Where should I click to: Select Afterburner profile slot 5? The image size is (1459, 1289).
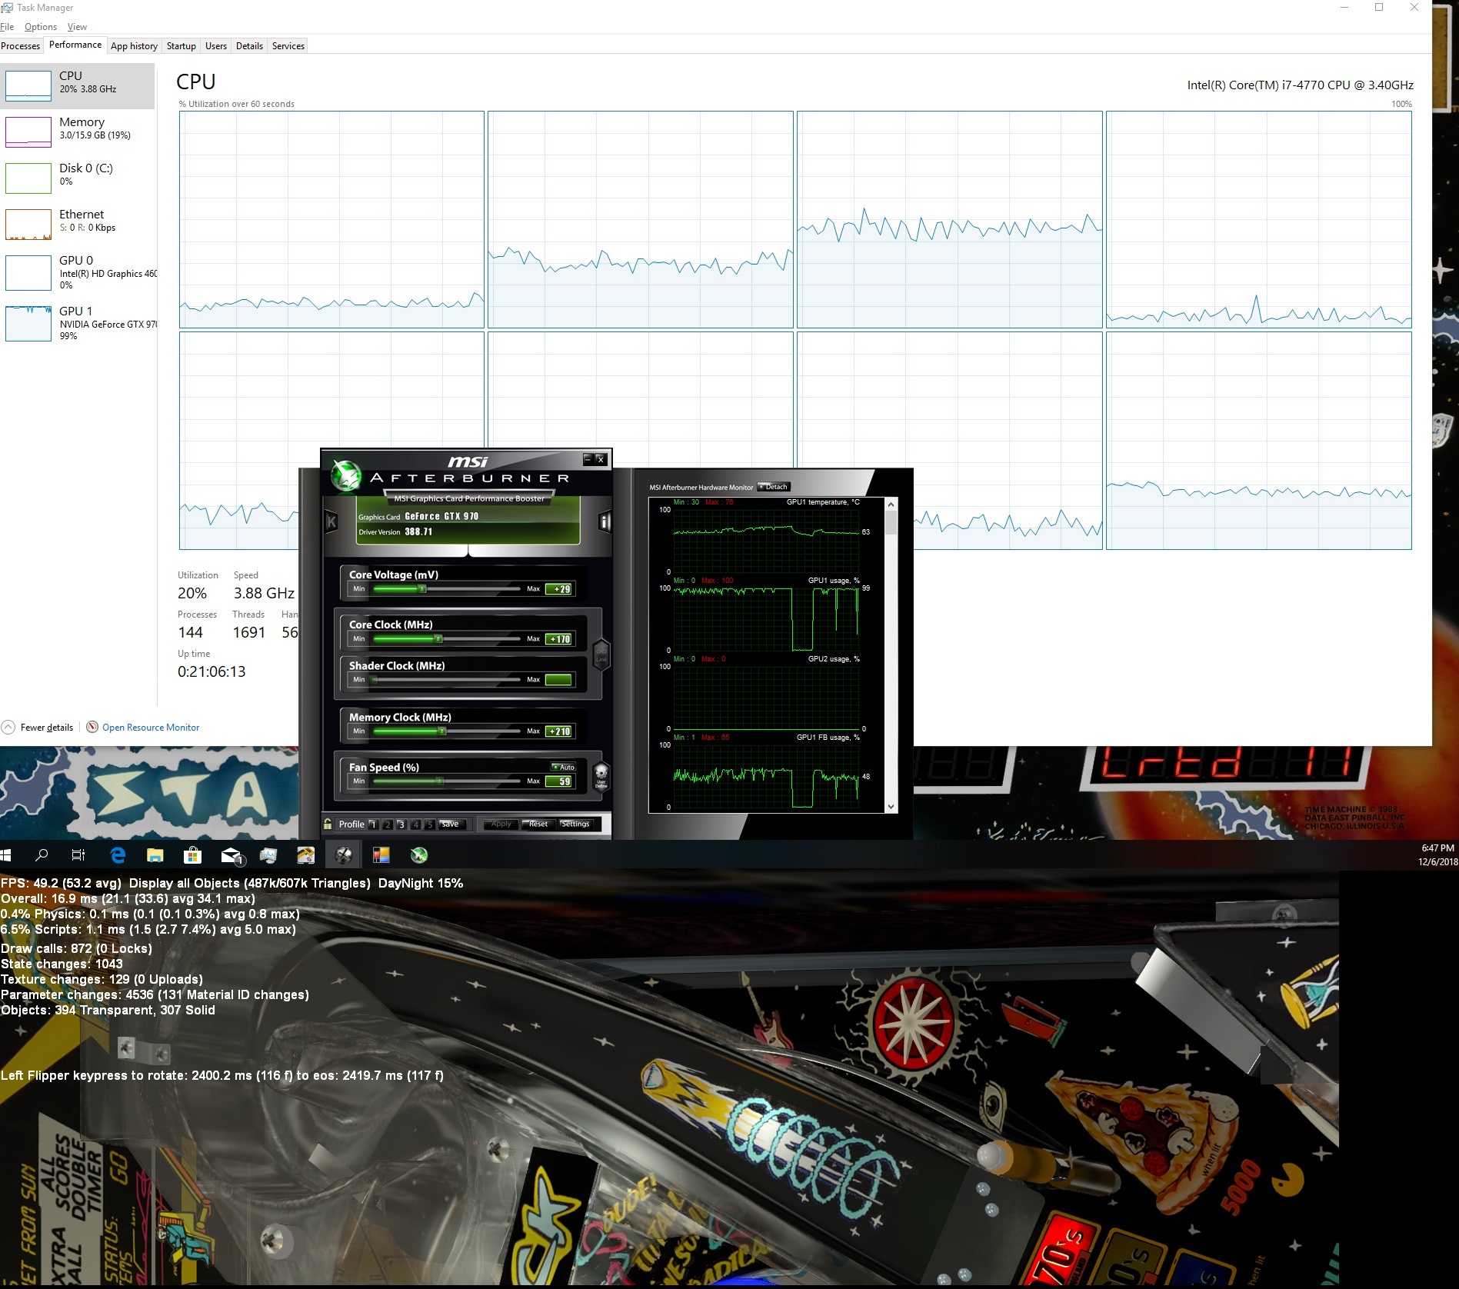429,824
